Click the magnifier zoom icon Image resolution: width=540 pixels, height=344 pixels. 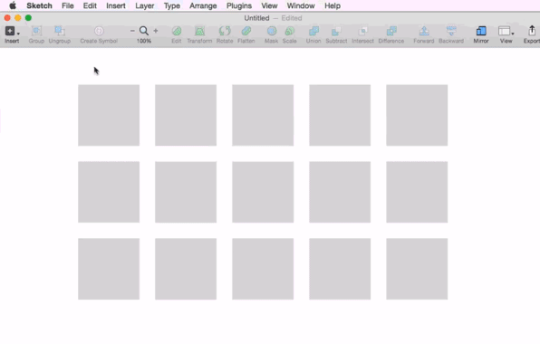(x=144, y=31)
